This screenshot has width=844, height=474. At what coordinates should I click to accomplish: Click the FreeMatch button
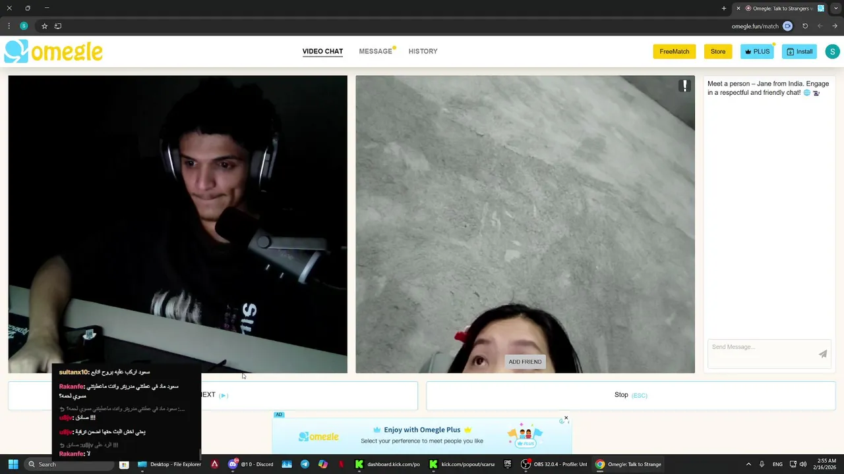[x=675, y=51]
